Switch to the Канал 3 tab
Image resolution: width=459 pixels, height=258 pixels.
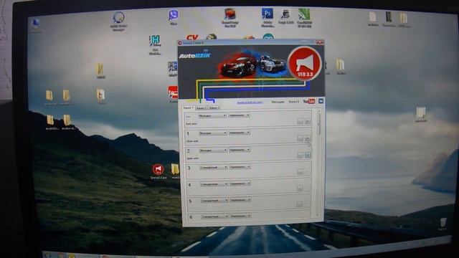click(214, 108)
